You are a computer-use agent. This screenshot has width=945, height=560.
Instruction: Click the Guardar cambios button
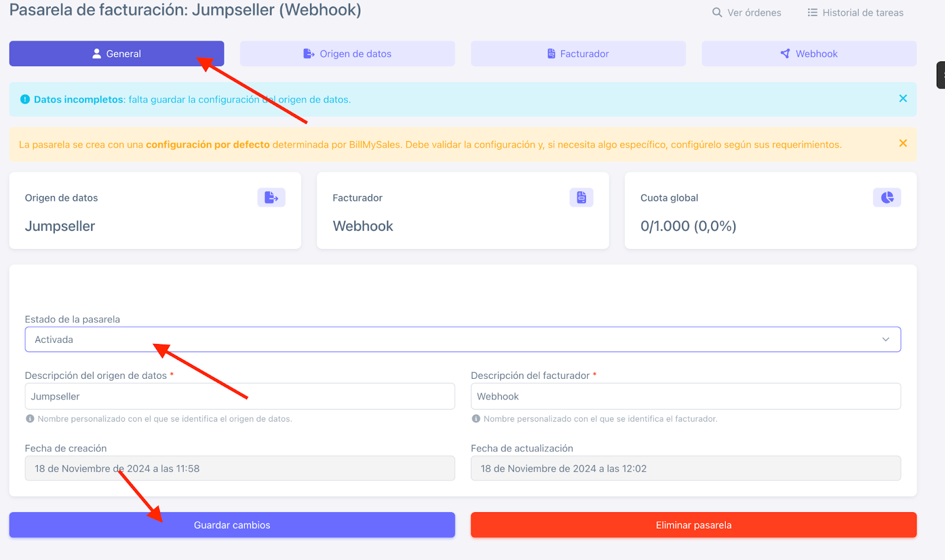[232, 525]
